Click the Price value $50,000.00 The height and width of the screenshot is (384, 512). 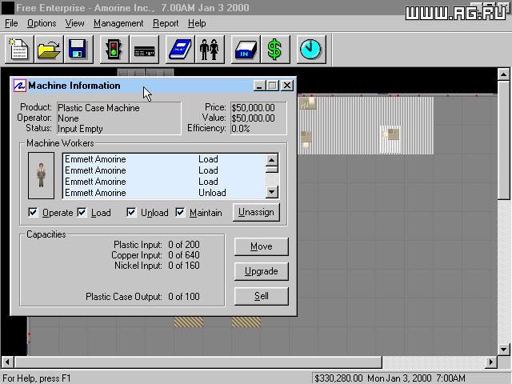(253, 108)
